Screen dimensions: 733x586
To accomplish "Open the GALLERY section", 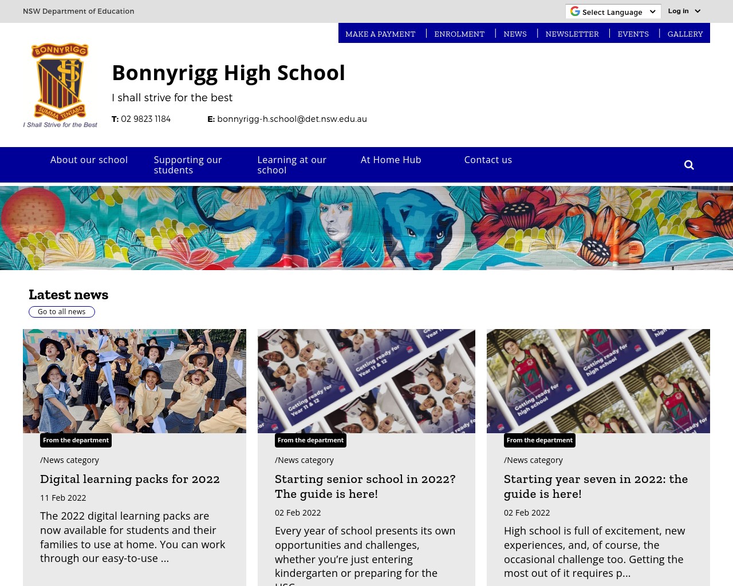I will pyautogui.click(x=685, y=34).
